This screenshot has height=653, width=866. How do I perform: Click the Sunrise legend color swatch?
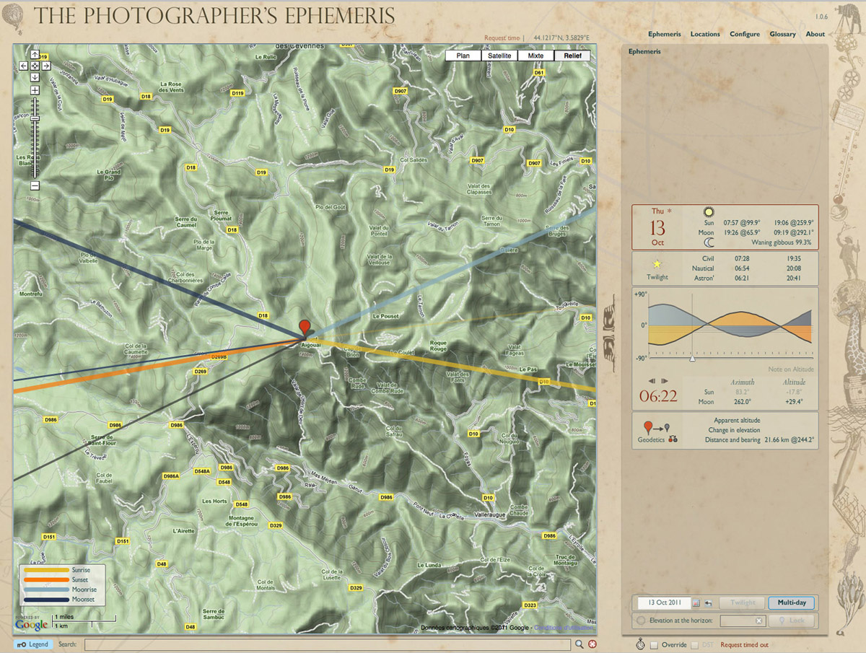pos(46,570)
